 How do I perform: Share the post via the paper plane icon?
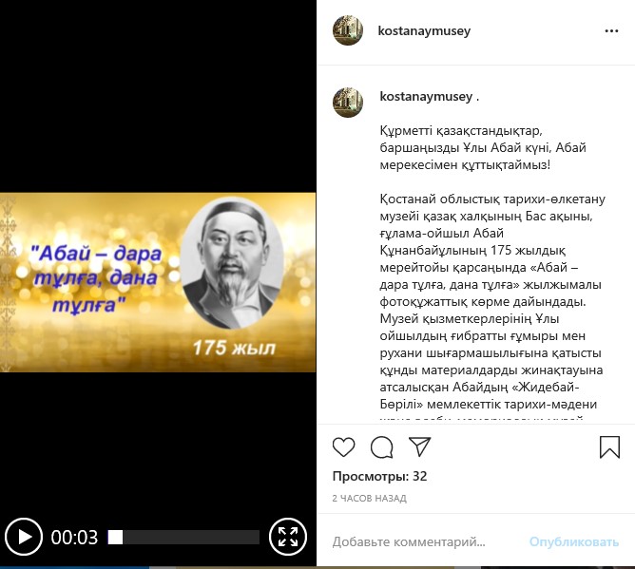tap(419, 446)
